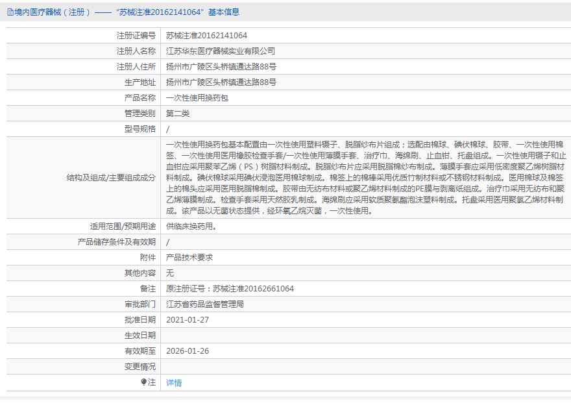
Task: Click the label 变更情况
Action: [140, 367]
